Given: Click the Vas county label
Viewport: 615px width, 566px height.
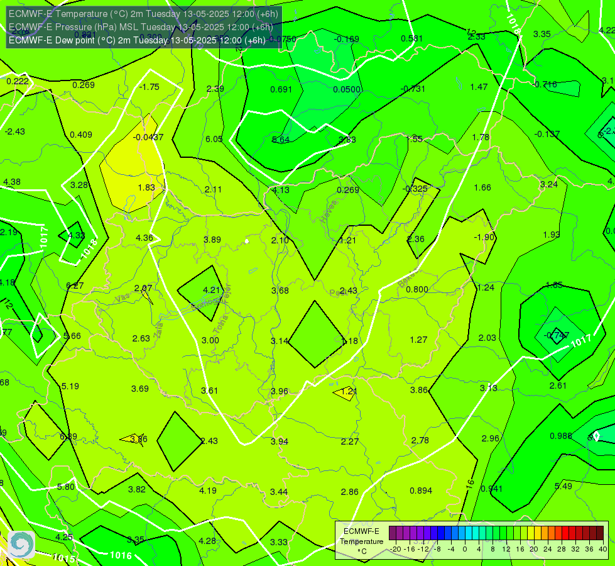Looking at the screenshot, I should point(122,299).
